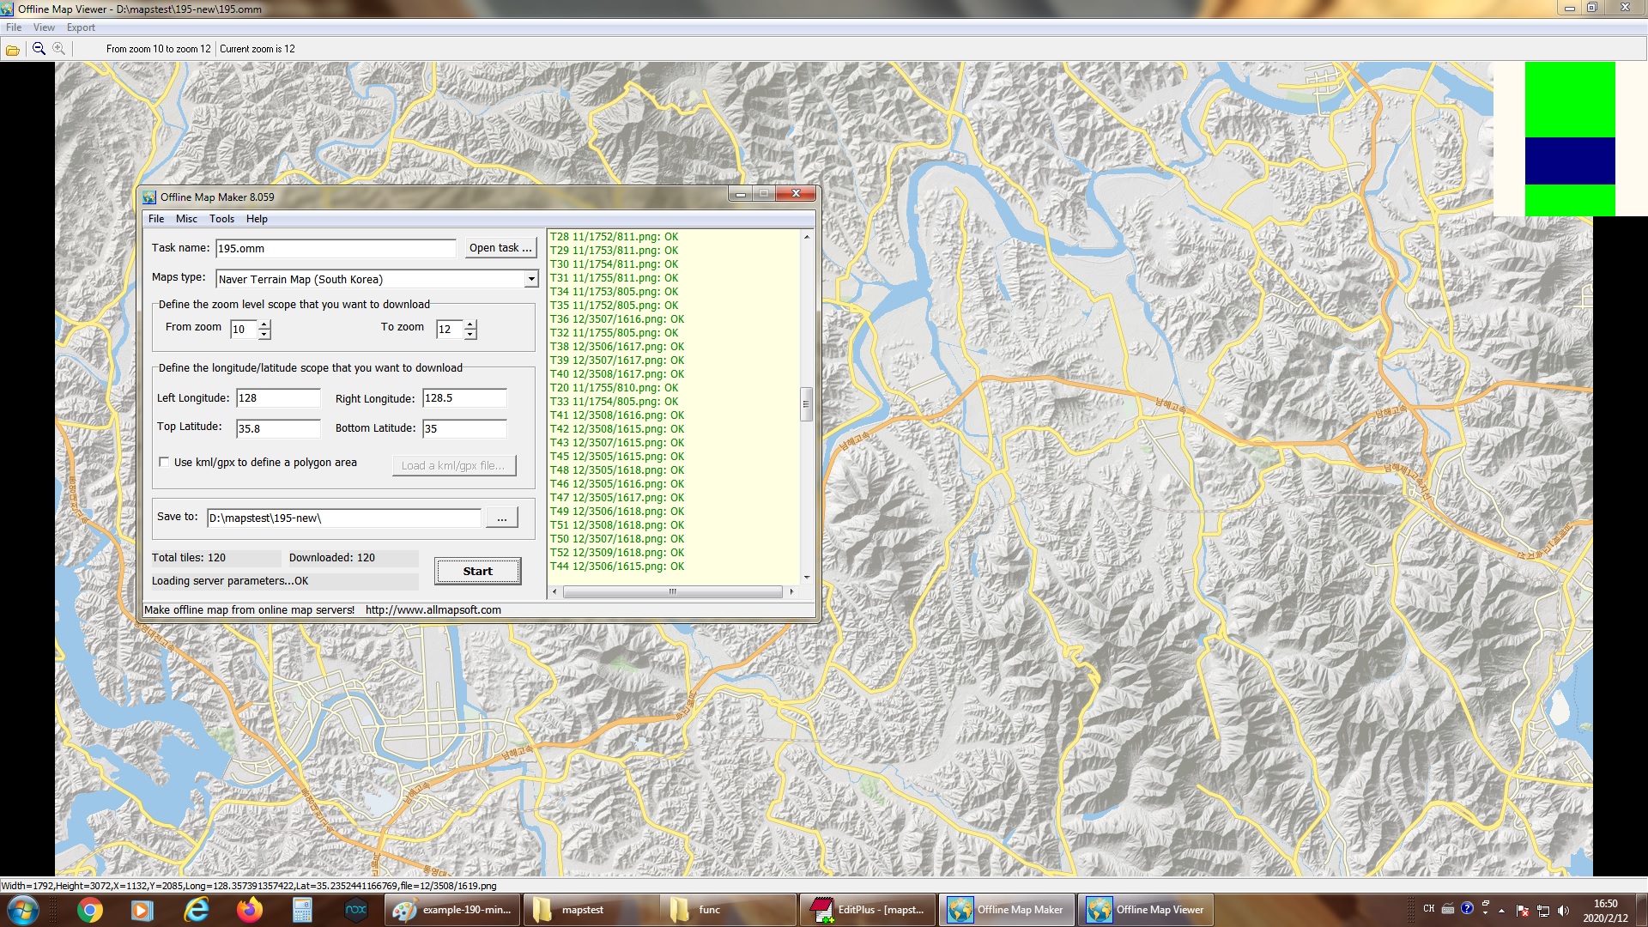Screen dimensions: 1648x927
Task: Select log line T28 11/1752/811.png
Action: tap(614, 237)
